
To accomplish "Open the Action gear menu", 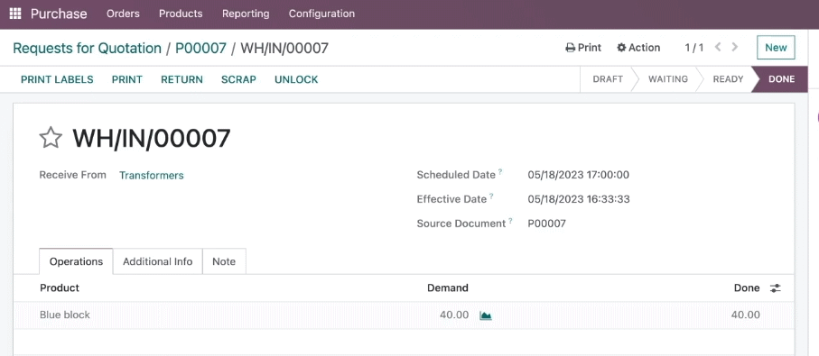I will (638, 48).
